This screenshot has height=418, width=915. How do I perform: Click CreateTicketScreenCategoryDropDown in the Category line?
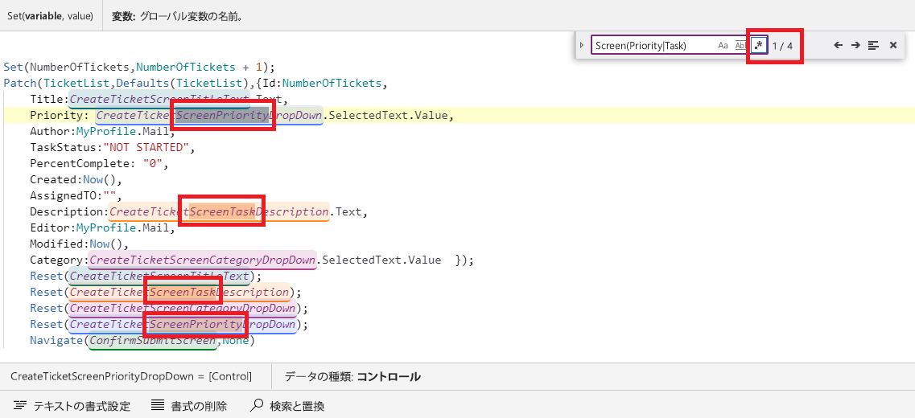pyautogui.click(x=202, y=260)
